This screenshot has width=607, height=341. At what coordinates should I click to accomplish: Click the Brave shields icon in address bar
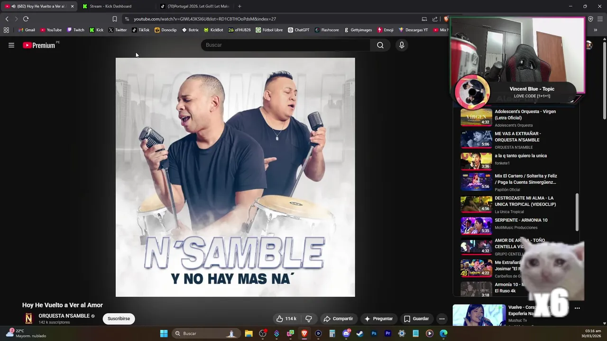point(446,19)
